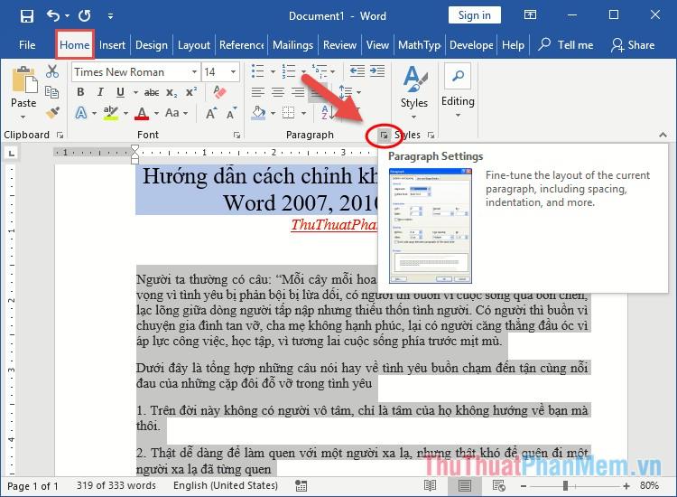Viewport: 677px width, 497px height.
Task: Switch to the Review tab
Action: [339, 45]
